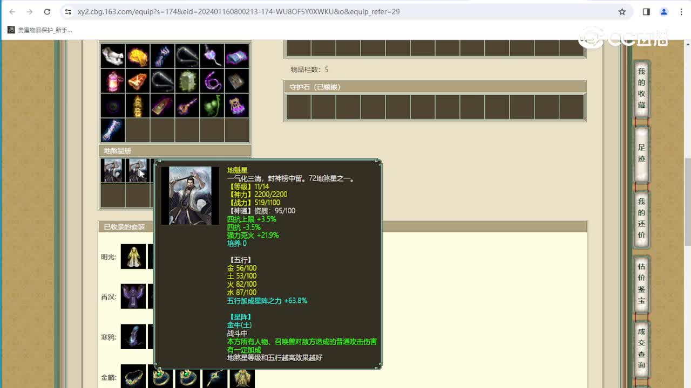Click the 明光: set label
Image resolution: width=691 pixels, height=388 pixels.
pyautogui.click(x=109, y=257)
